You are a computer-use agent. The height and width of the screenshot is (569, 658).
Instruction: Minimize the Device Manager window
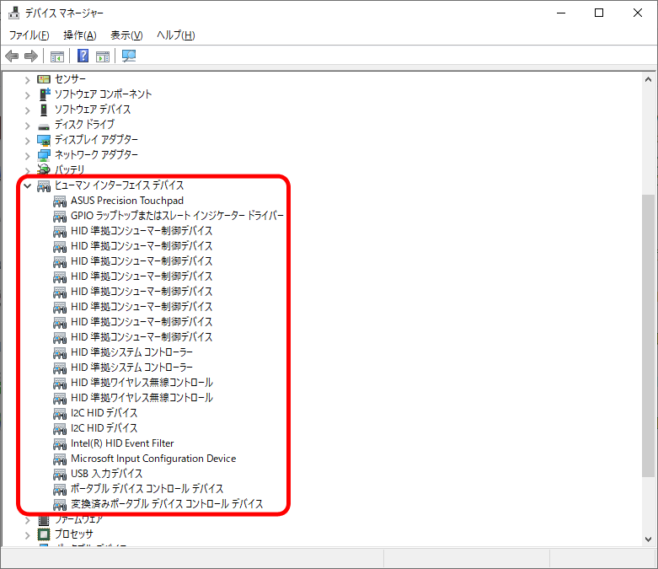(561, 13)
